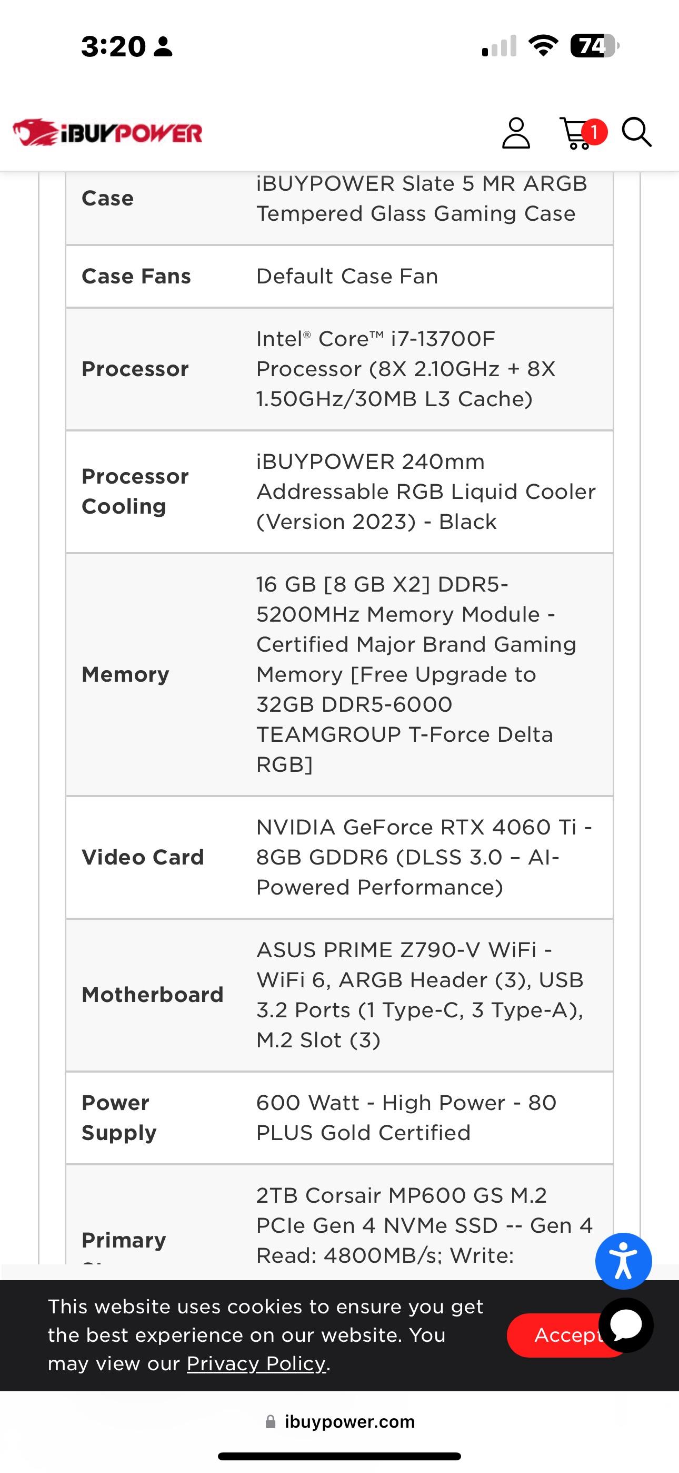Select the Power Supply specification row
The height and width of the screenshot is (1473, 679).
click(x=339, y=1117)
